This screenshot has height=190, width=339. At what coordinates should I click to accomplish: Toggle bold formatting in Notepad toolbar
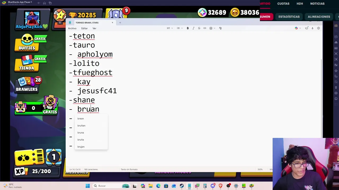click(188, 28)
